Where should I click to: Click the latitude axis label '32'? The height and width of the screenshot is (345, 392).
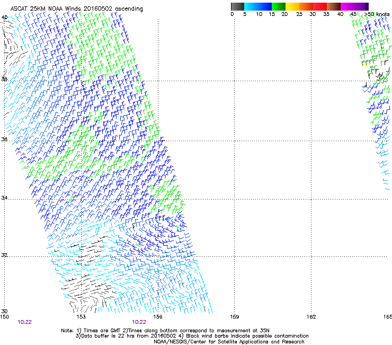coord(4,255)
